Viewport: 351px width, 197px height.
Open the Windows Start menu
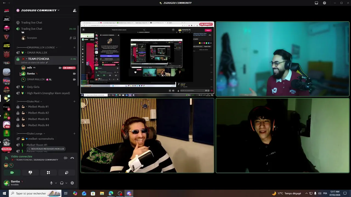point(4,193)
